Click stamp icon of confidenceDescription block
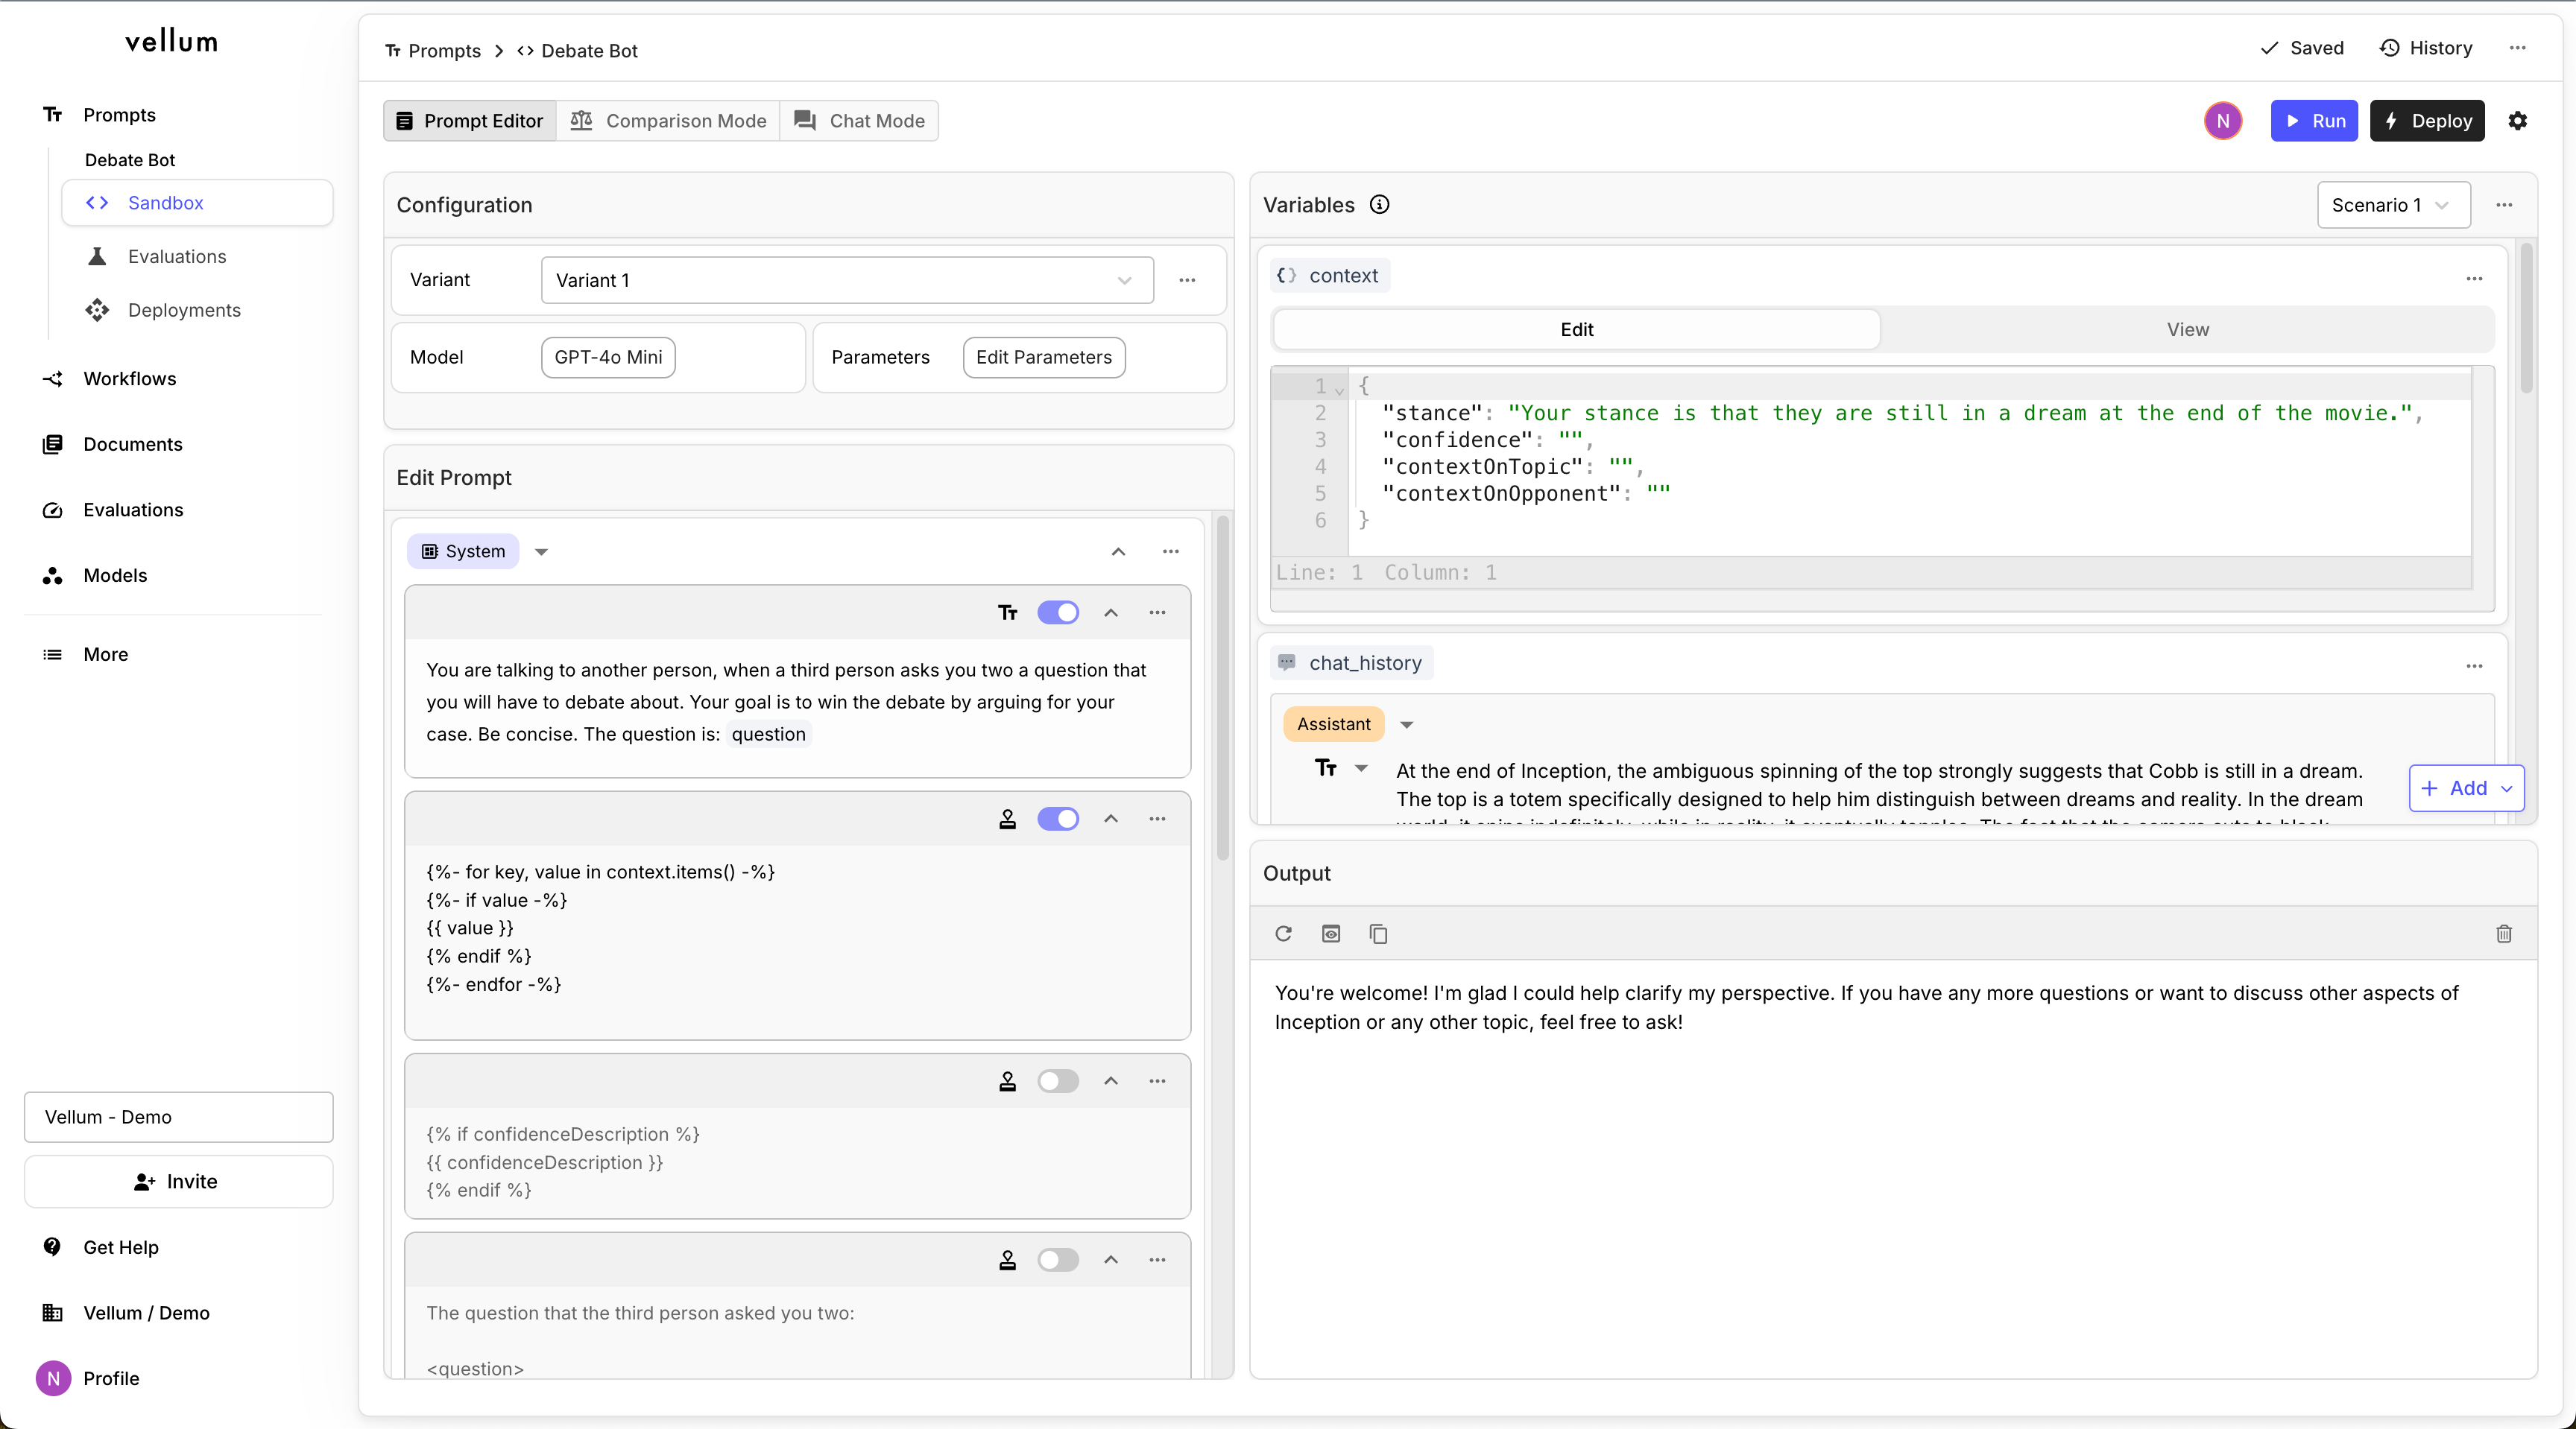The width and height of the screenshot is (2576, 1429). click(x=1007, y=1080)
